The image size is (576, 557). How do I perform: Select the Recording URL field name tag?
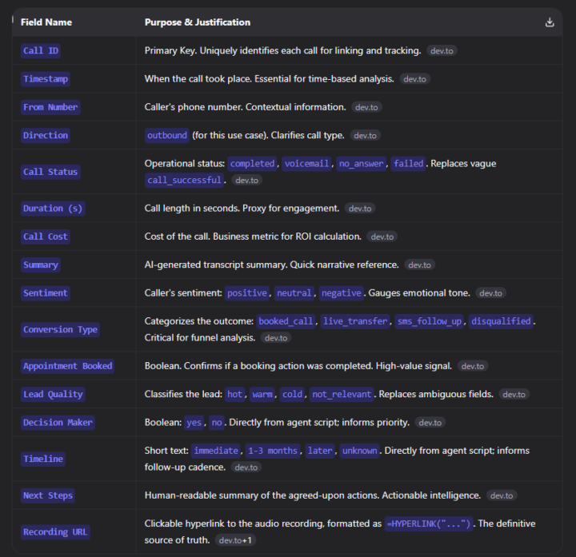coord(55,531)
